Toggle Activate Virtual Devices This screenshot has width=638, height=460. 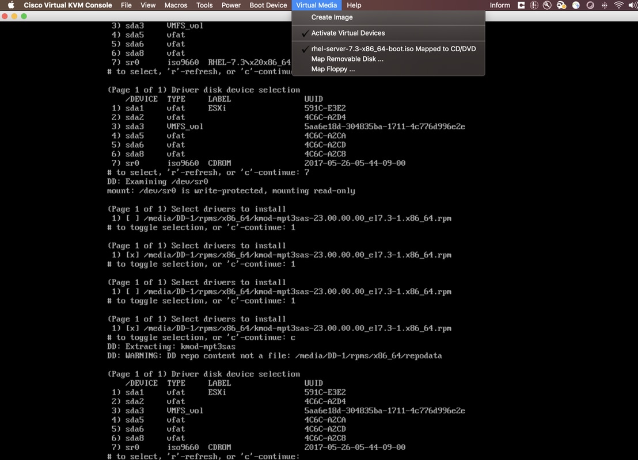[389, 33]
